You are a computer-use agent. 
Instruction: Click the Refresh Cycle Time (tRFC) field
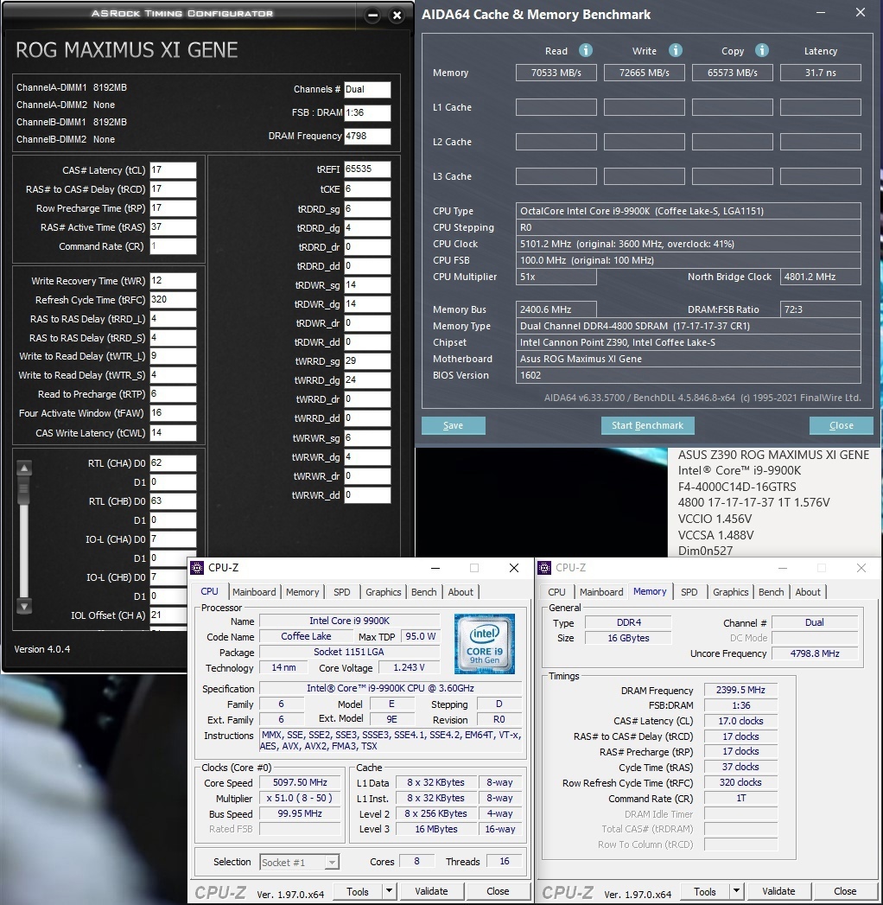tap(173, 300)
